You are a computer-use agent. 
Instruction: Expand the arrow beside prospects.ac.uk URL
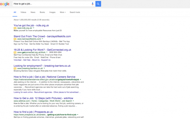pyautogui.click(x=78, y=115)
